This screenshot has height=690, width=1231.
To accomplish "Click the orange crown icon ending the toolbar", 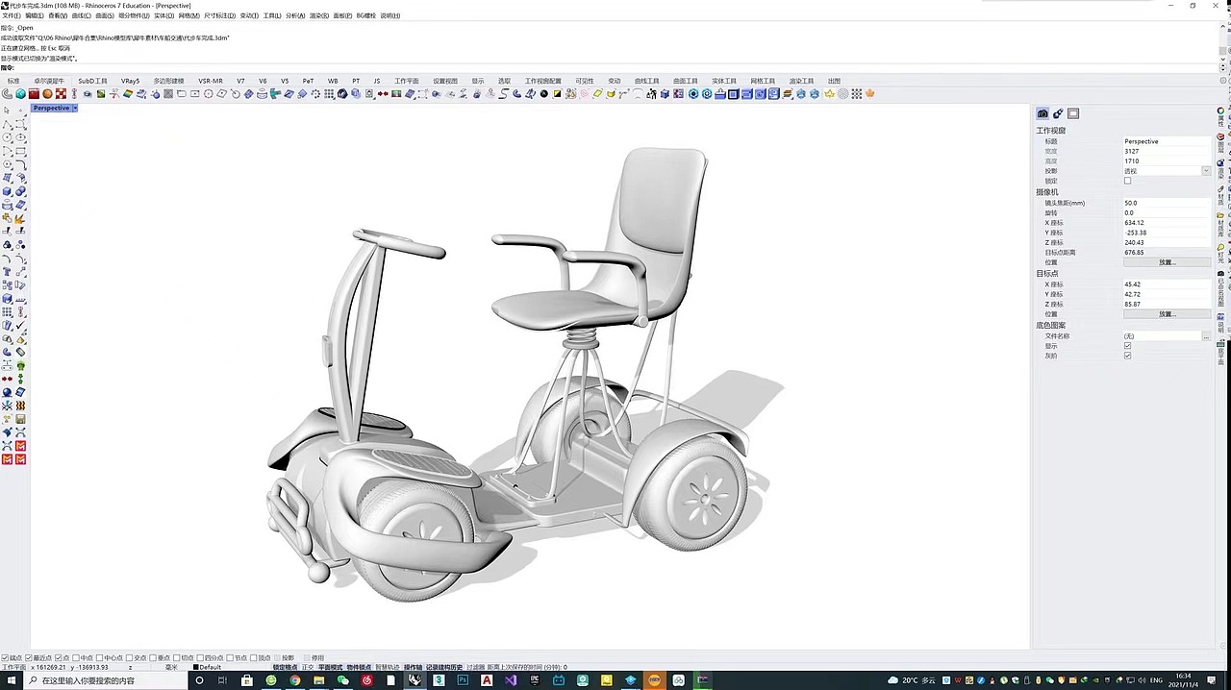I will [x=870, y=94].
